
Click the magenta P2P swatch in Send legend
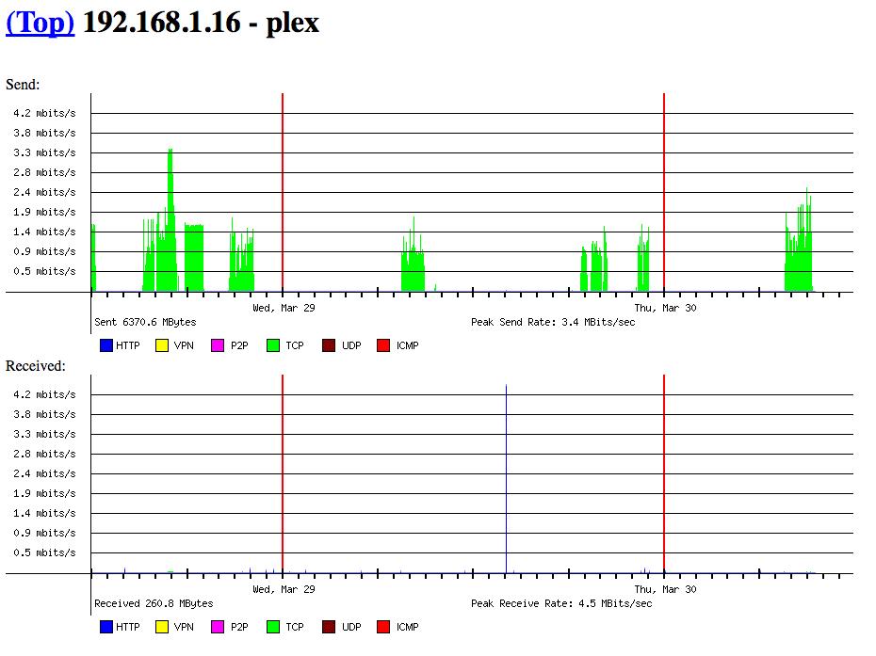point(218,345)
